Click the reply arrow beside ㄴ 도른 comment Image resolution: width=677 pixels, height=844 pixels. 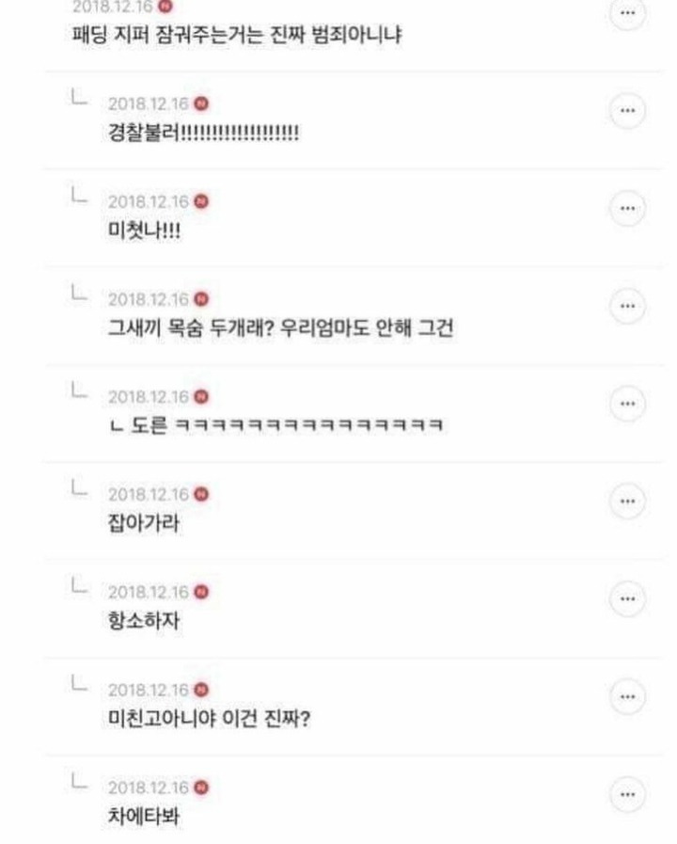coord(79,390)
